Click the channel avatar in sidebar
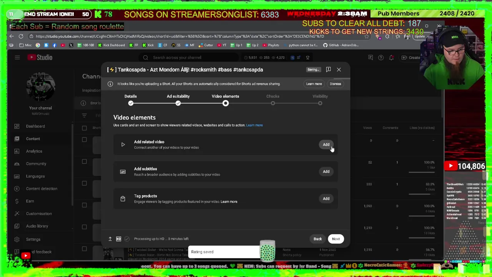This screenshot has height=277, width=492. coord(41,87)
